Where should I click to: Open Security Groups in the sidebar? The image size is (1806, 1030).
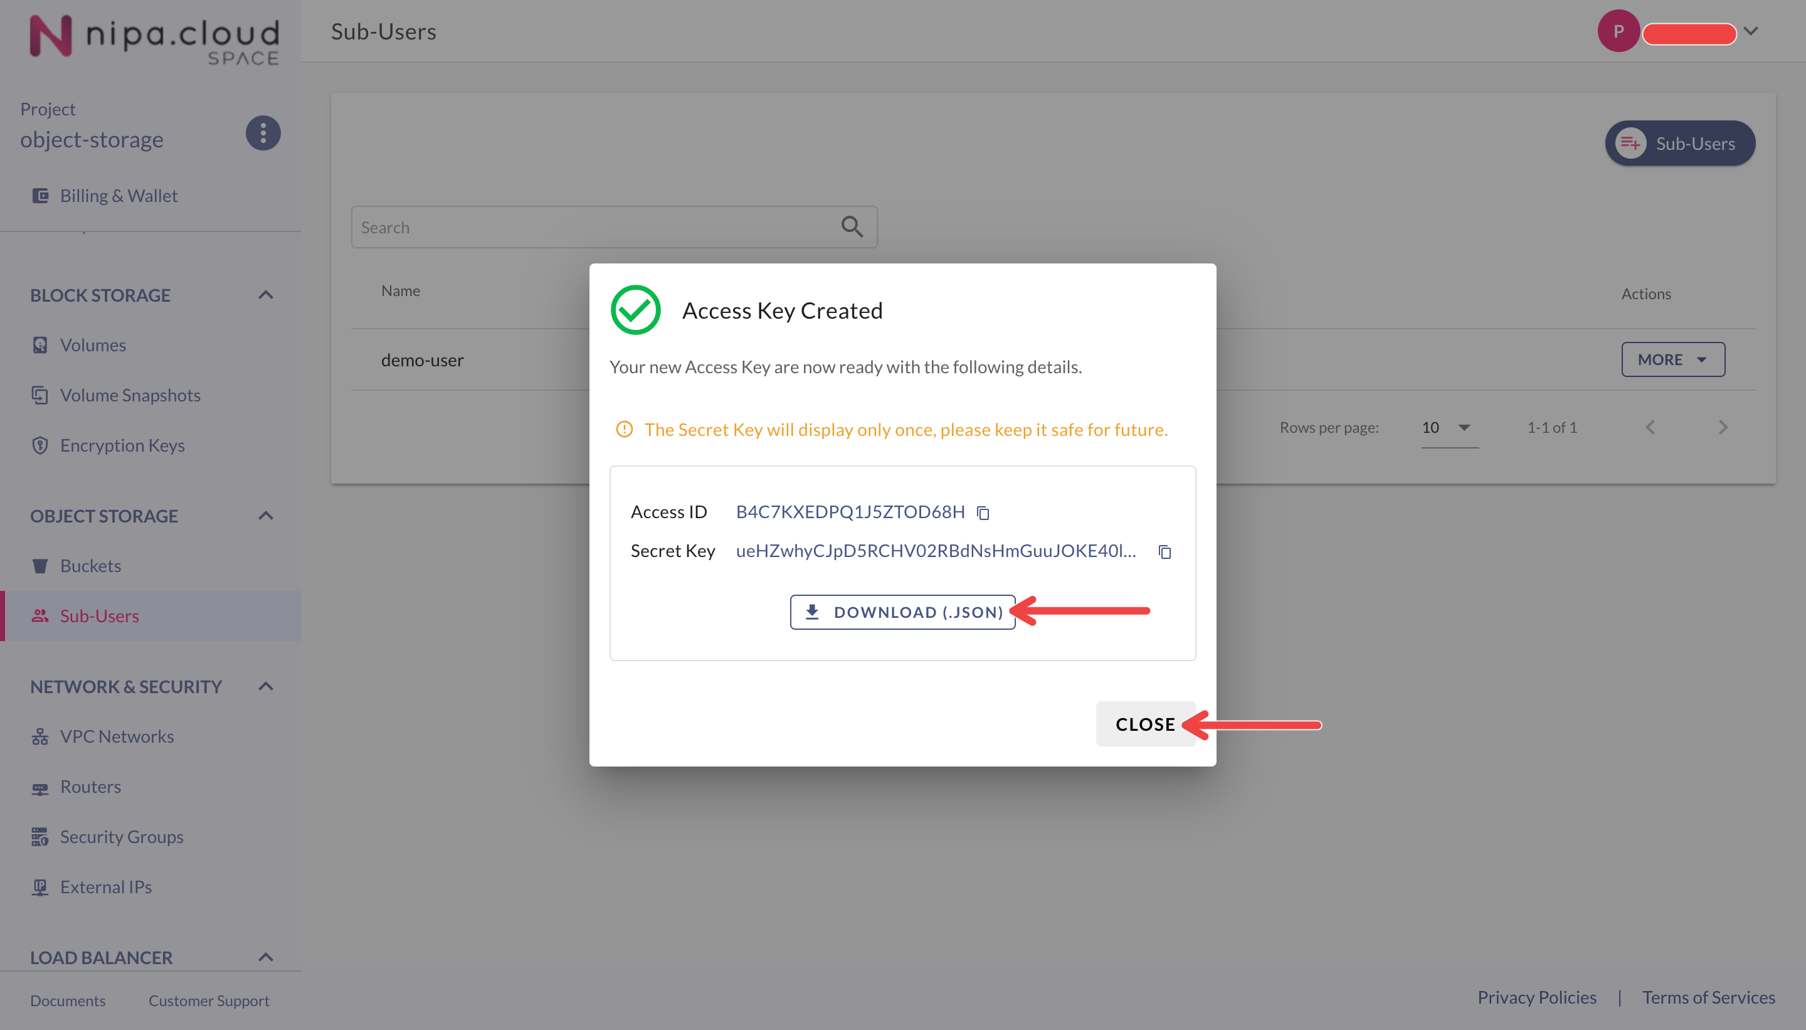[122, 837]
